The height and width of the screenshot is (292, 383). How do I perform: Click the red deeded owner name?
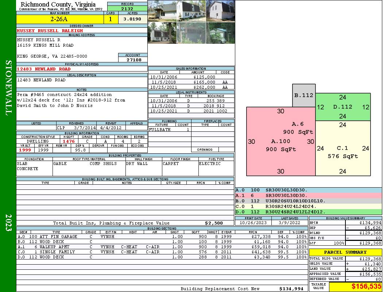tap(50, 31)
